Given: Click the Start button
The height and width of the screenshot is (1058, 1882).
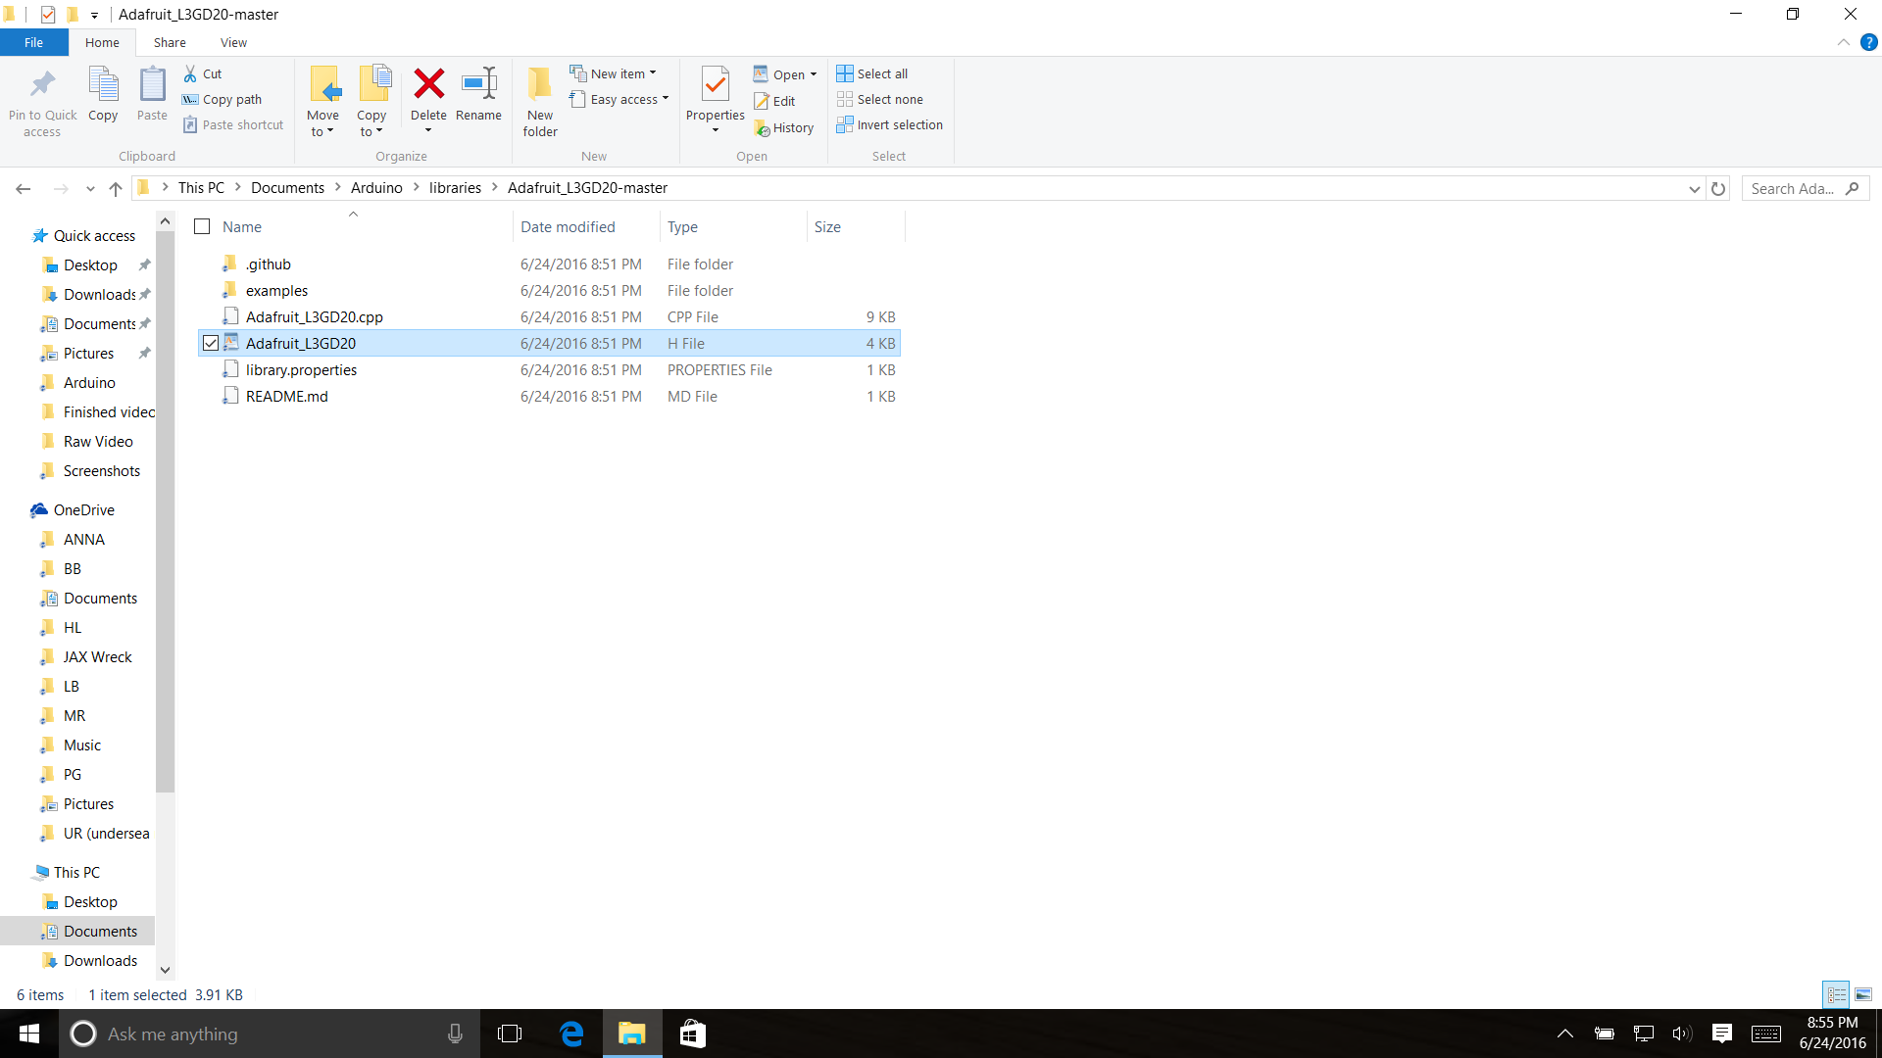Looking at the screenshot, I should (29, 1034).
